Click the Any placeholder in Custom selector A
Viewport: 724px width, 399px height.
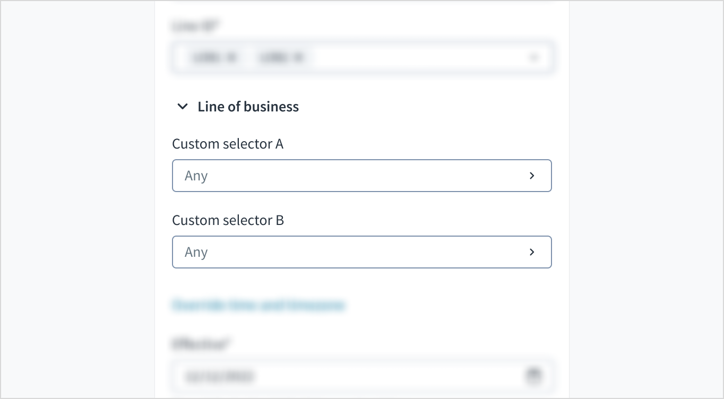196,176
